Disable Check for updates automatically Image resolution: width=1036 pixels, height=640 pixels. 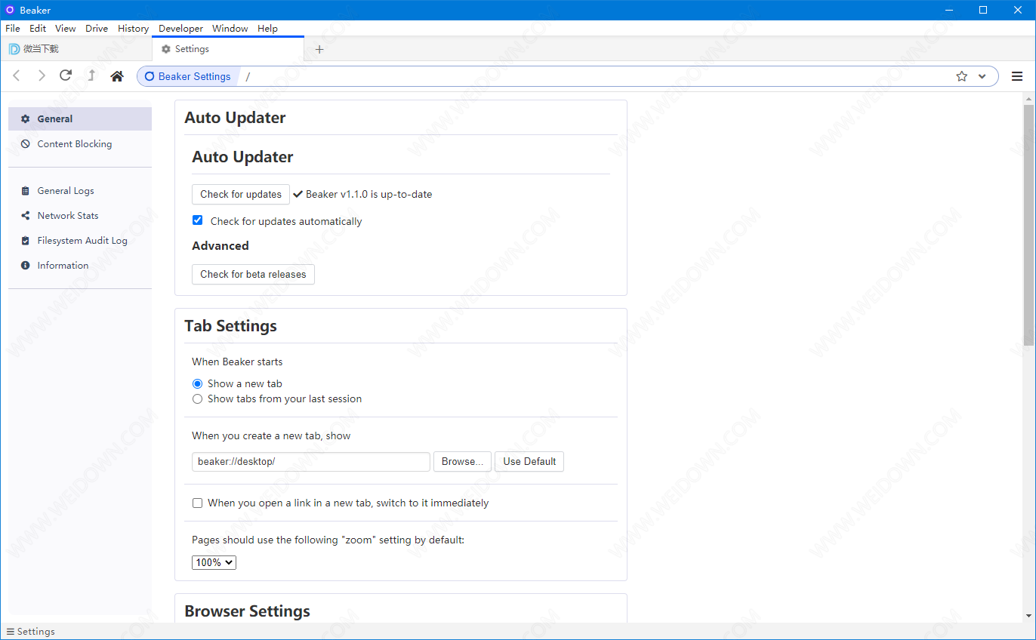[197, 220]
